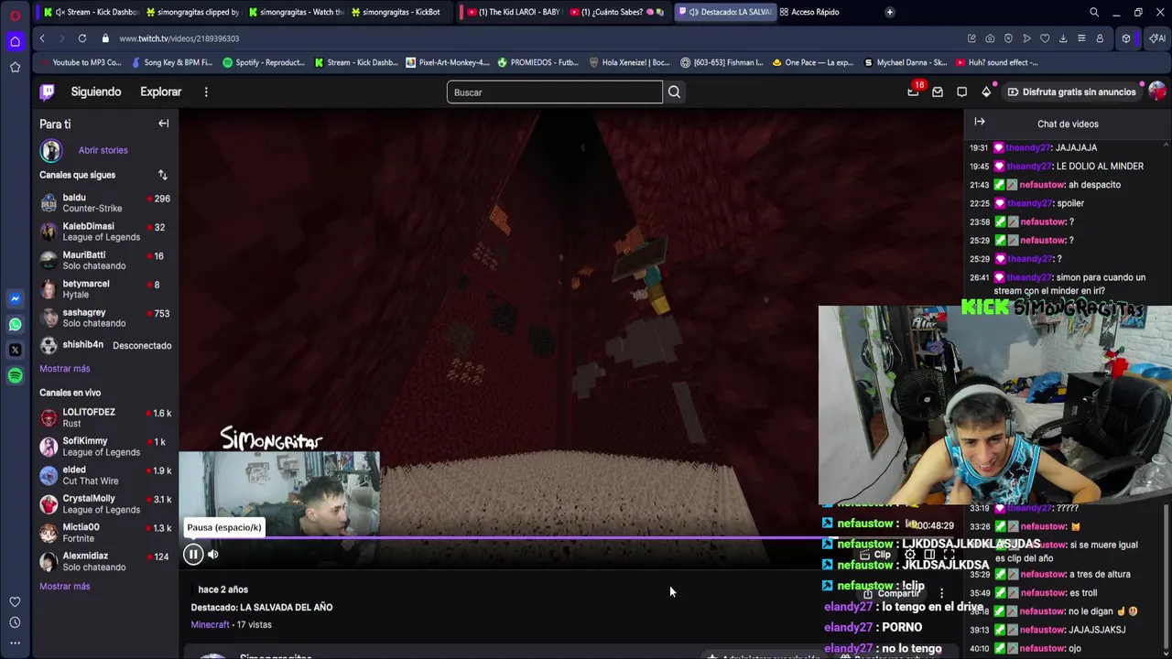Open the whispers chat bubble icon
The height and width of the screenshot is (659, 1172).
[961, 92]
